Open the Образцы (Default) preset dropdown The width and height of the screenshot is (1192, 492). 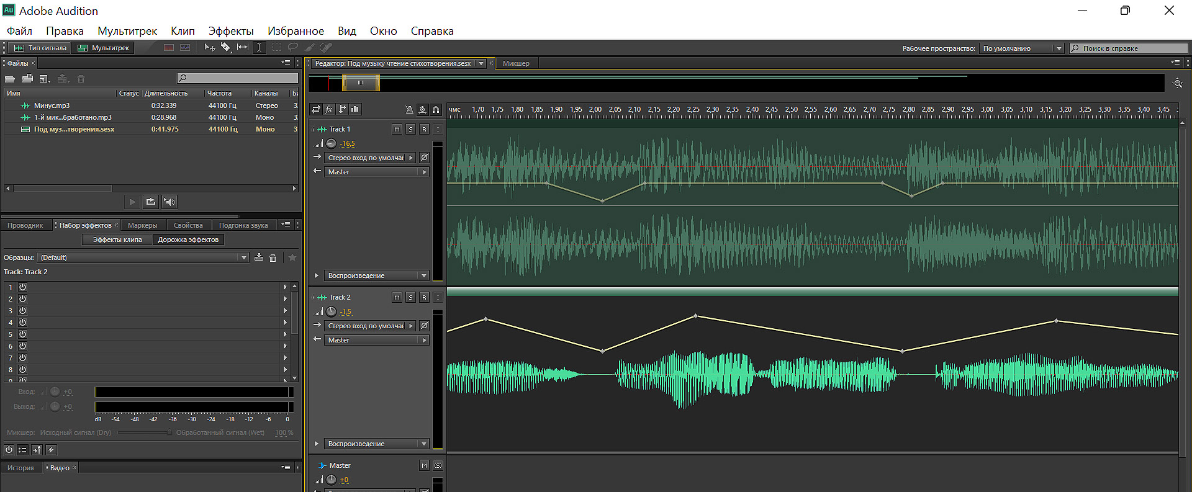(x=143, y=257)
